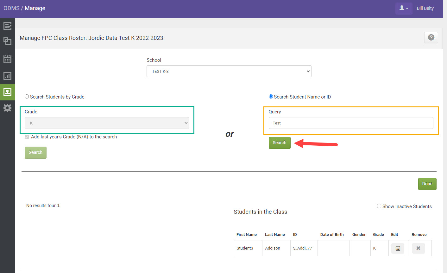
Task: Open the assessments clipboard icon in sidebar
Action: (8, 26)
